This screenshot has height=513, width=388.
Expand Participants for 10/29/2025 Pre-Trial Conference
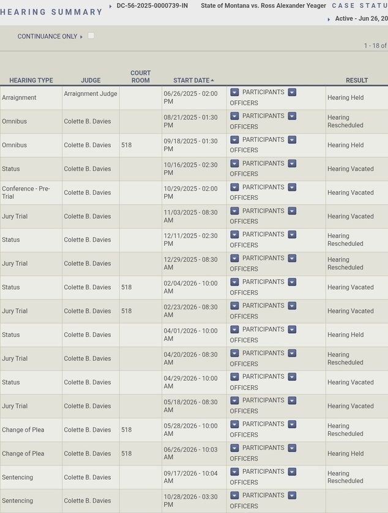click(234, 187)
